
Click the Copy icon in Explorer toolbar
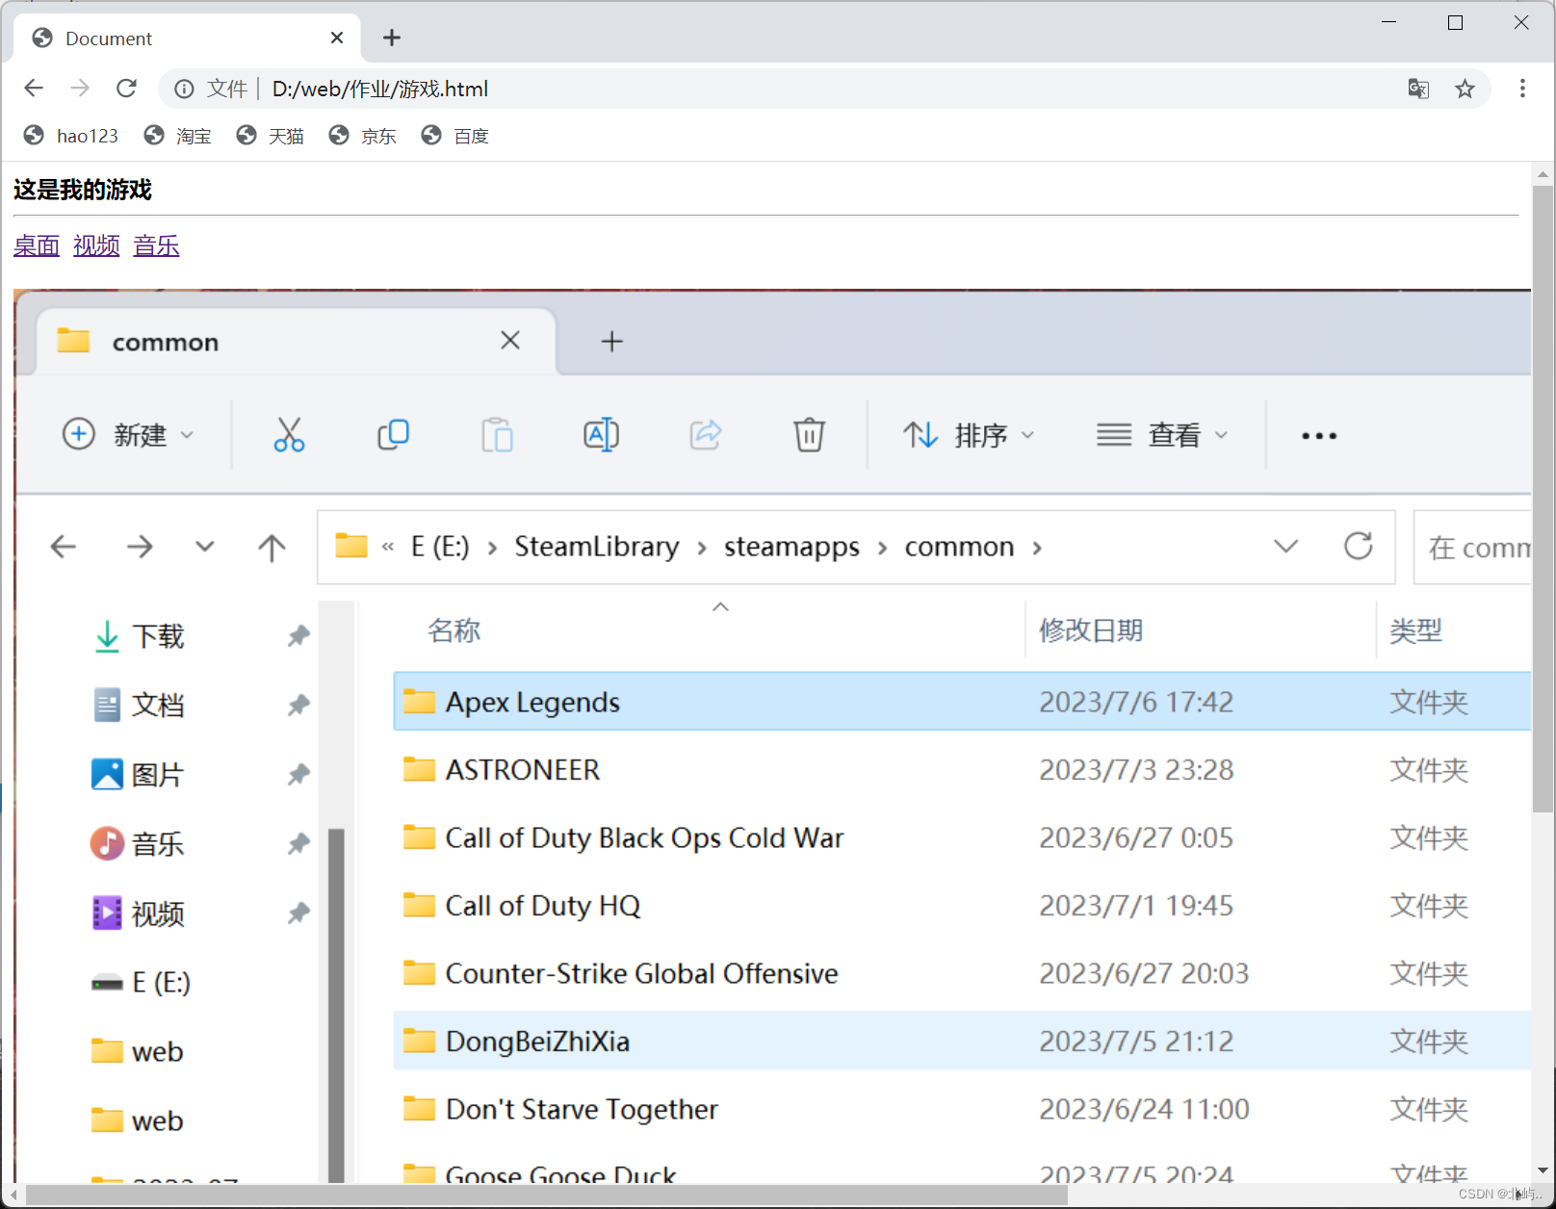(393, 435)
